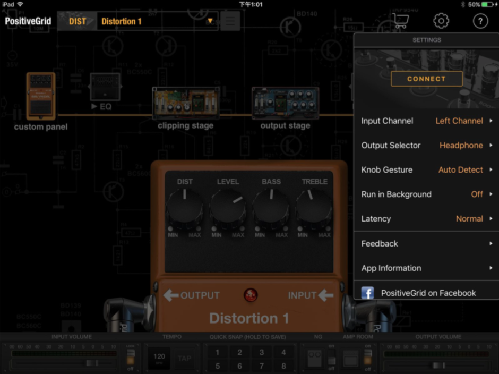The image size is (499, 374).
Task: Click the 120 BPM tempo display
Action: click(x=159, y=358)
